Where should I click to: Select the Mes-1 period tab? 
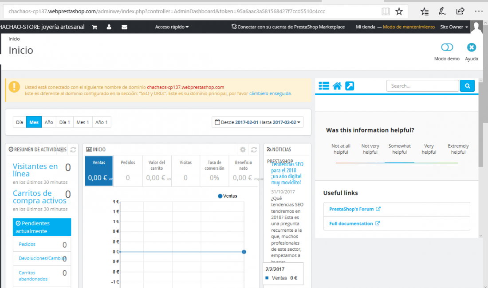pyautogui.click(x=83, y=122)
